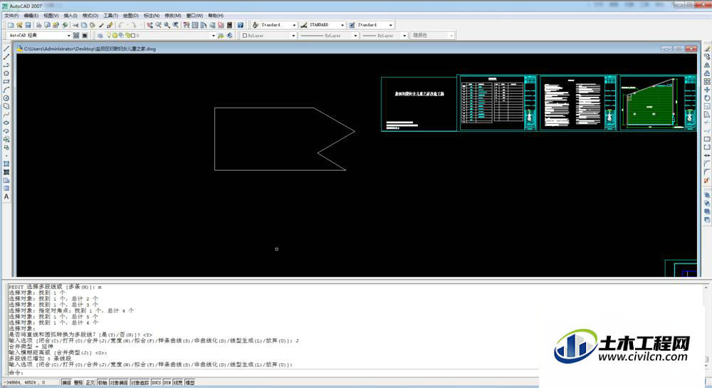Toggle 极轴 polar tracking in status bar
Image resolution: width=712 pixels, height=388 pixels.
(102, 382)
